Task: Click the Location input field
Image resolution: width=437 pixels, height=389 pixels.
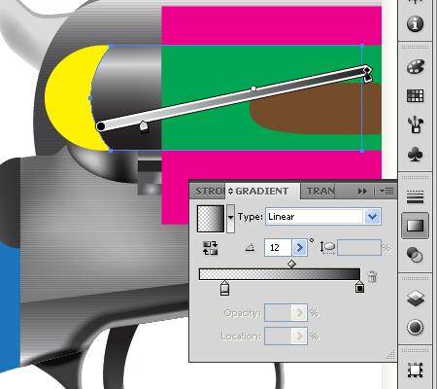Action: pos(279,336)
